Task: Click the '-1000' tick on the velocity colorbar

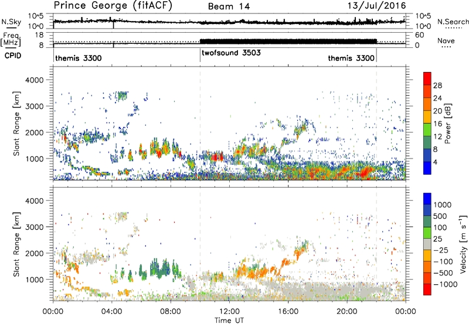Action: pyautogui.click(x=445, y=284)
